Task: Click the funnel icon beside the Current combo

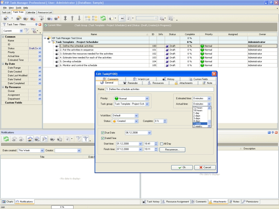Action: click(x=27, y=31)
